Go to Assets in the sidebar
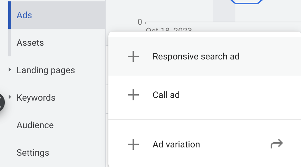 coord(30,43)
